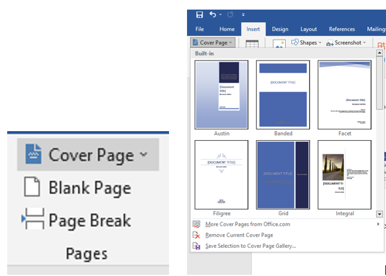Click the Save Selection gallery disk icon
This screenshot has height=276, width=386.
coord(197,245)
